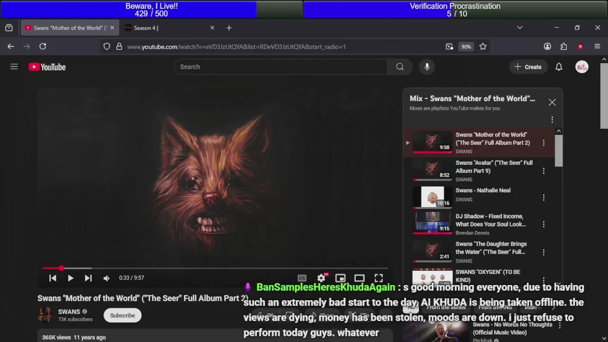This screenshot has width=608, height=342.
Task: Switch to the Season 4 browser tab
Action: coord(164,28)
